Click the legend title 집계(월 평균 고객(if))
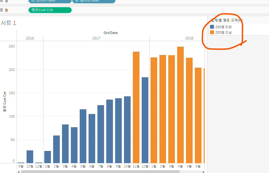The height and width of the screenshot is (173, 269). [227, 20]
